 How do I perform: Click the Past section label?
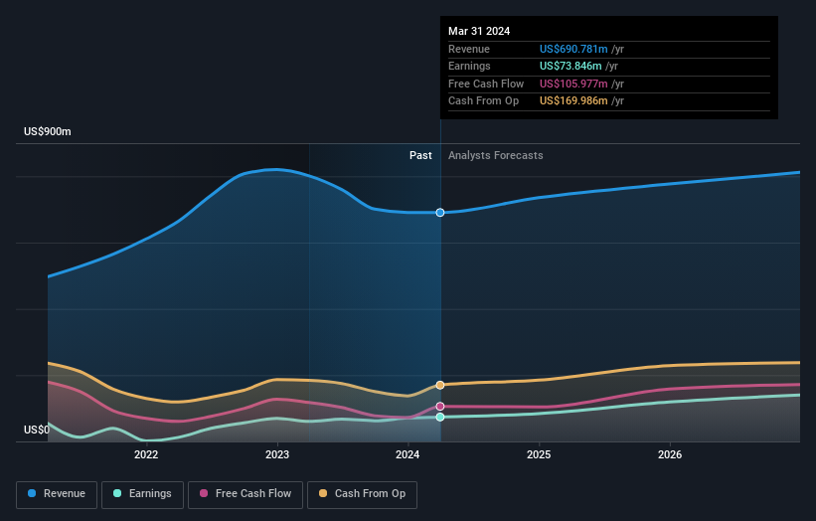tap(420, 156)
